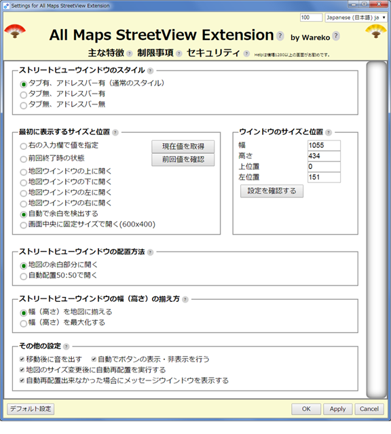Select 幅（高さ）を地図に揃える option
391x434 pixels.
[24, 313]
